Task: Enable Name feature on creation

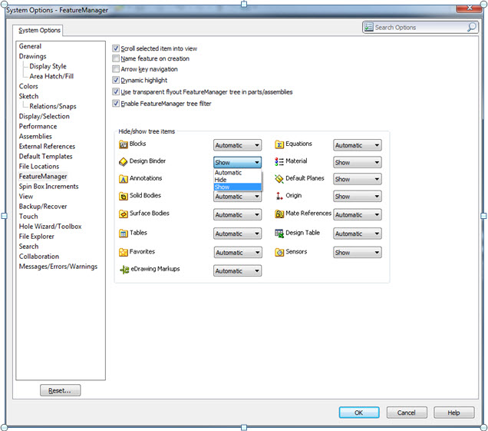Action: 116,58
